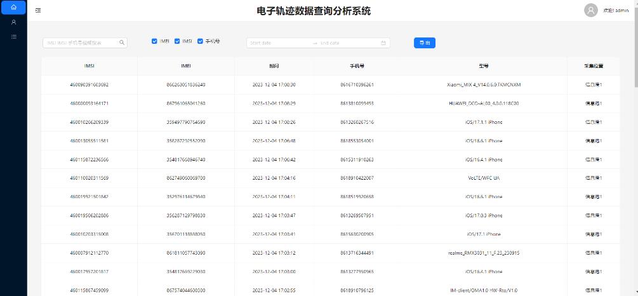Screen dimensions: 638x296
Task: Uncheck the IMEI checkbox
Action: click(154, 41)
